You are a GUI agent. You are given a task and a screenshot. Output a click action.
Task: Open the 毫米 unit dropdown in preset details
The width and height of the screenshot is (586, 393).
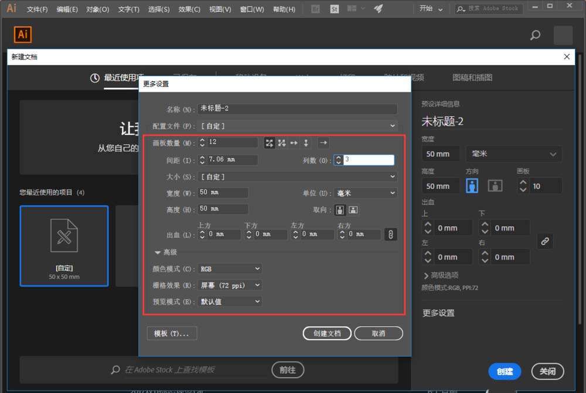coord(513,154)
